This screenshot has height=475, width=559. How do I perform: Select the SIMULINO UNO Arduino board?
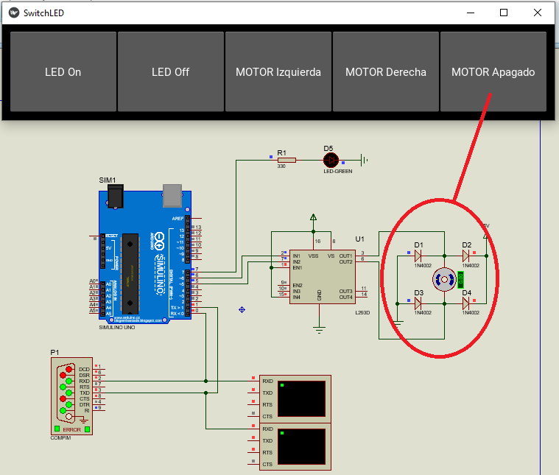click(x=145, y=255)
